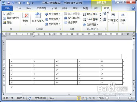Switch to the 插入 ribbon tab

point(29,8)
